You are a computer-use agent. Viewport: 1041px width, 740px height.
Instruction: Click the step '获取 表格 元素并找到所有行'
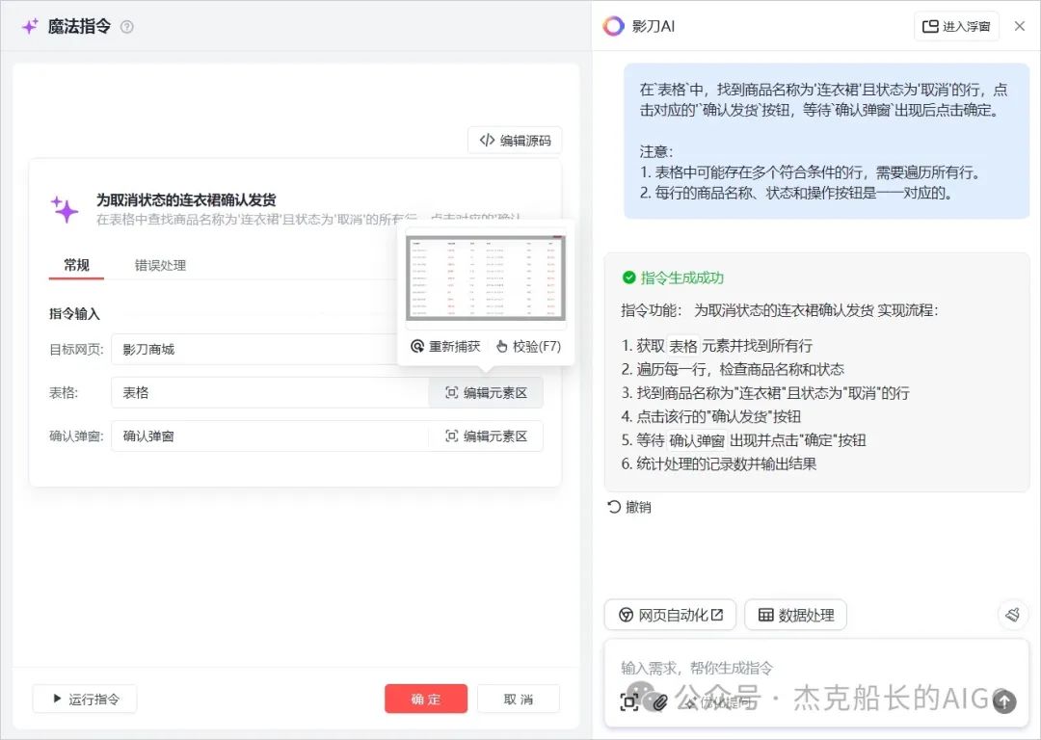[717, 346]
